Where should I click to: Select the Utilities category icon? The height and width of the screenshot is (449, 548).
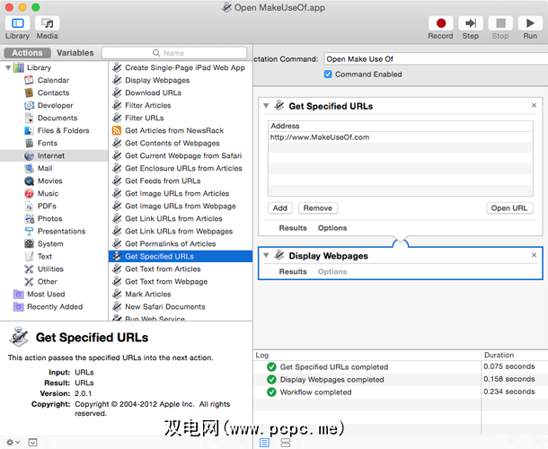29,269
